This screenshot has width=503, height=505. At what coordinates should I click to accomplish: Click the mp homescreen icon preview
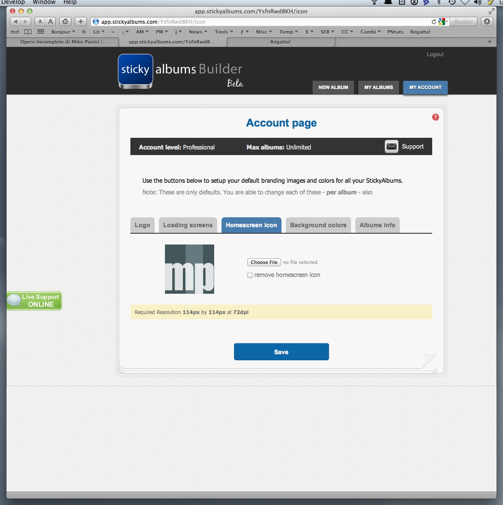[x=190, y=269]
